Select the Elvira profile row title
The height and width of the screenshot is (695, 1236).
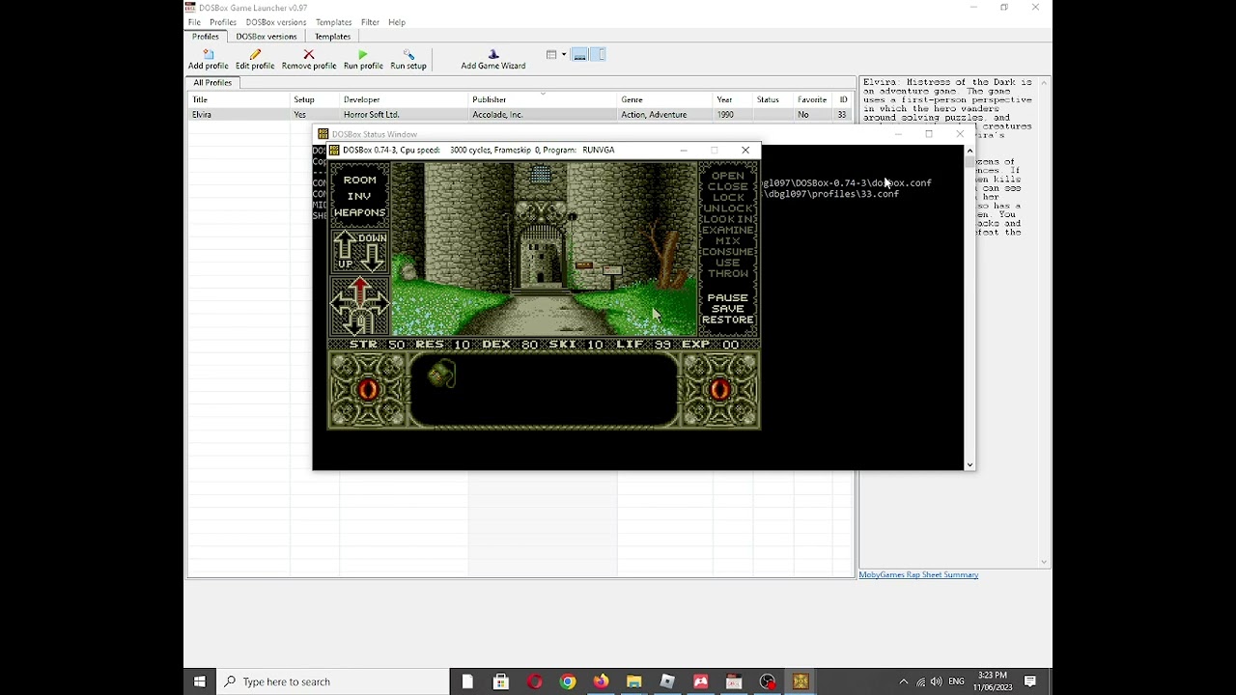pyautogui.click(x=202, y=115)
